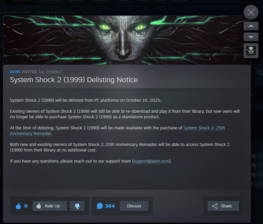Click the Rate Up button

[50, 206]
